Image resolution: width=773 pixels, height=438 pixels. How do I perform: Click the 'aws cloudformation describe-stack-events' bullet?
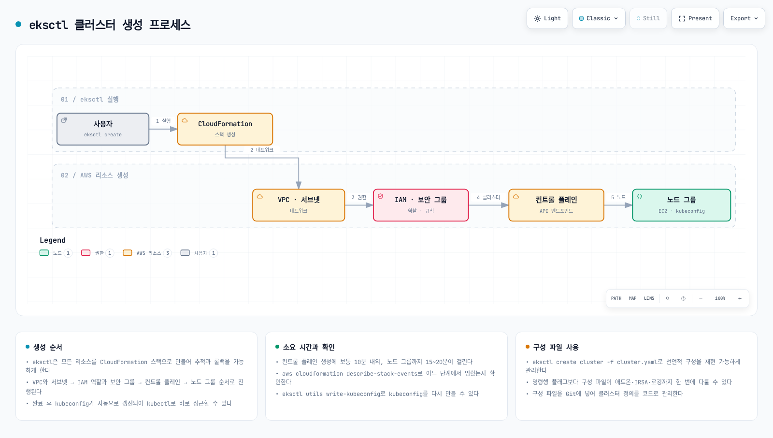pyautogui.click(x=385, y=378)
